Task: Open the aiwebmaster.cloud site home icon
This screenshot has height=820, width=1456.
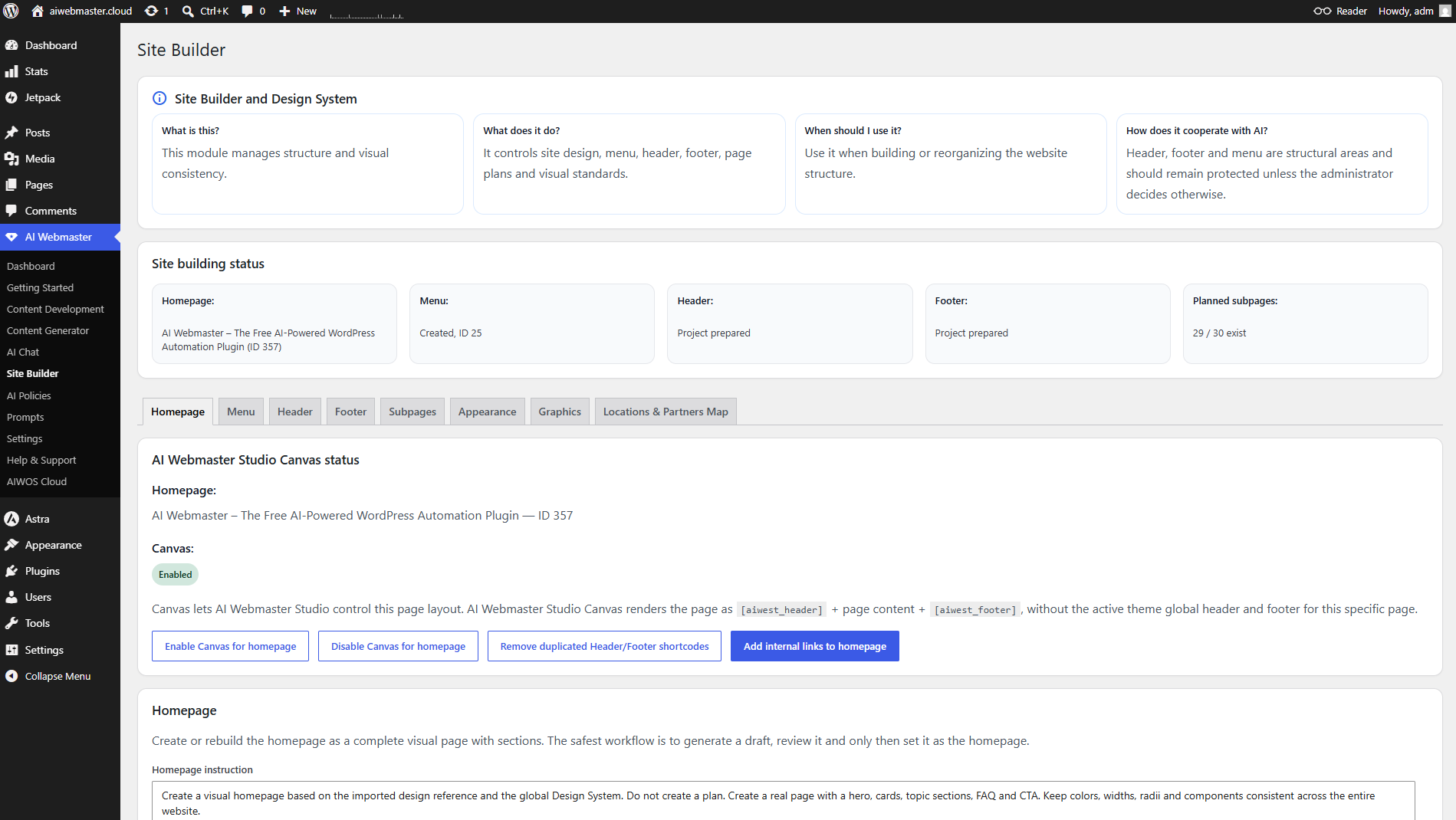Action: tap(37, 11)
